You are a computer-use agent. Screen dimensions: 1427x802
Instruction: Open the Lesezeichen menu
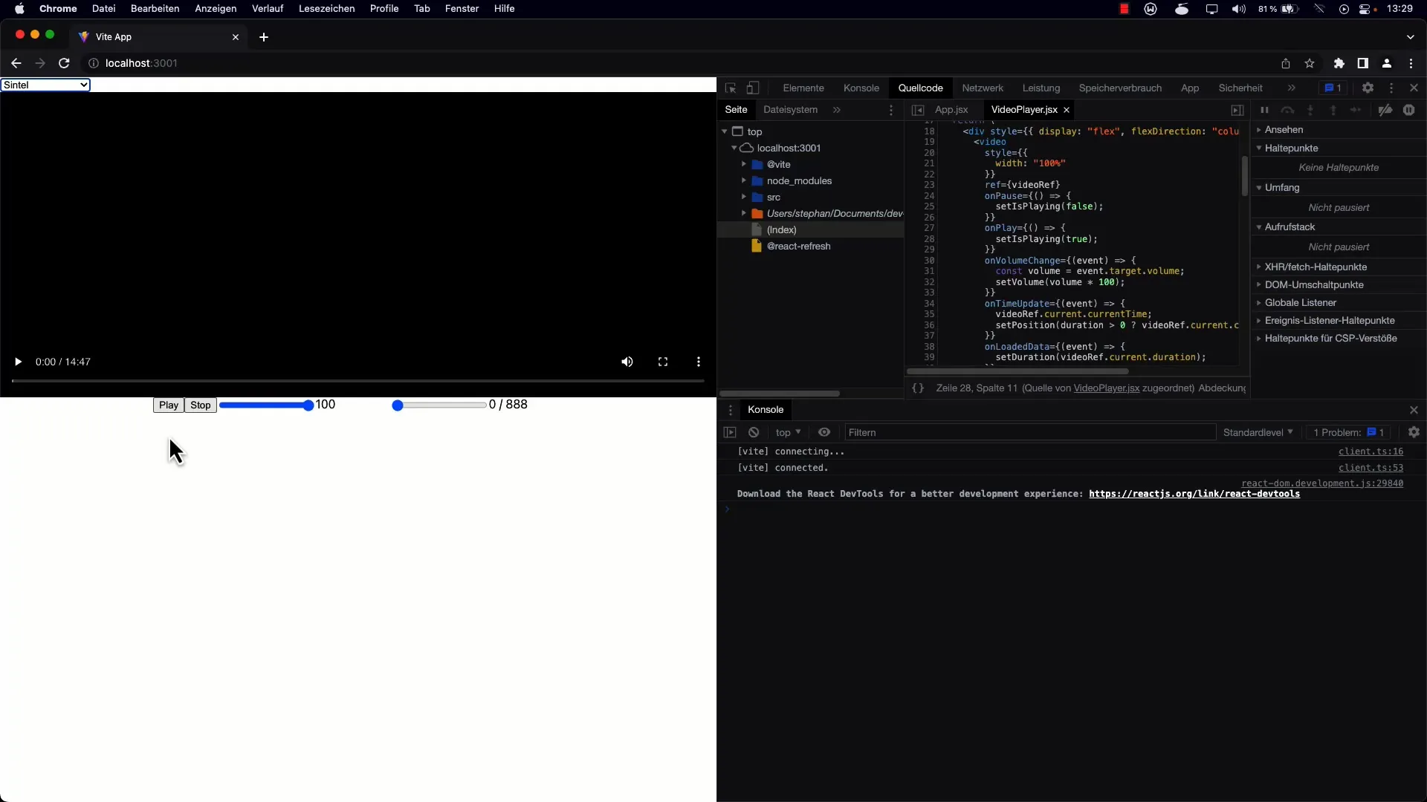pos(326,8)
